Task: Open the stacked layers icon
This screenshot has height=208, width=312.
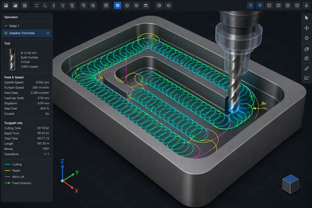Action: [x=168, y=6]
